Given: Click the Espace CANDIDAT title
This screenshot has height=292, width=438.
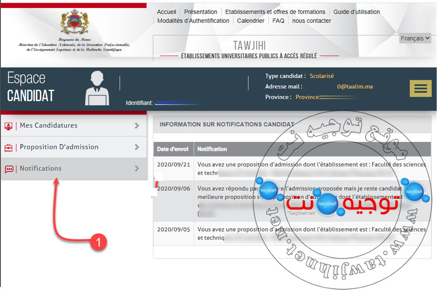Looking at the screenshot, I should click(x=30, y=87).
